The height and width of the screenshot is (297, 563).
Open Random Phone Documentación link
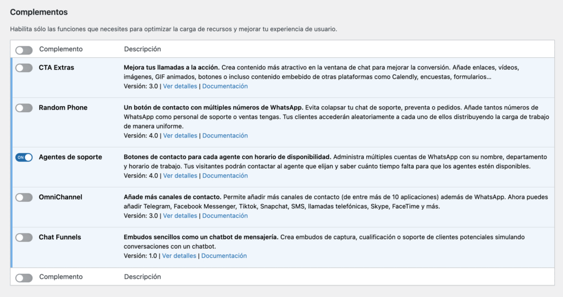click(x=225, y=136)
